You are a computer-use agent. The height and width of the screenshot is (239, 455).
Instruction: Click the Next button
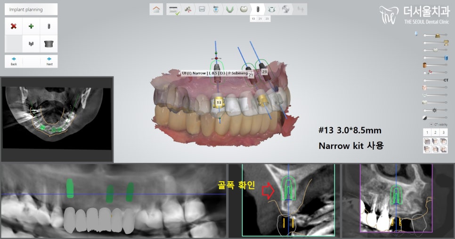click(x=49, y=61)
